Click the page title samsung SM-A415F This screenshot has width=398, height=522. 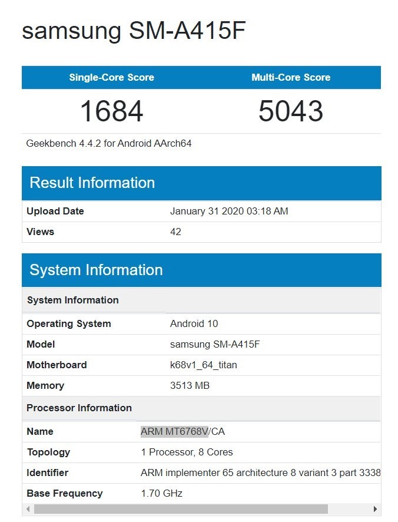tap(133, 31)
